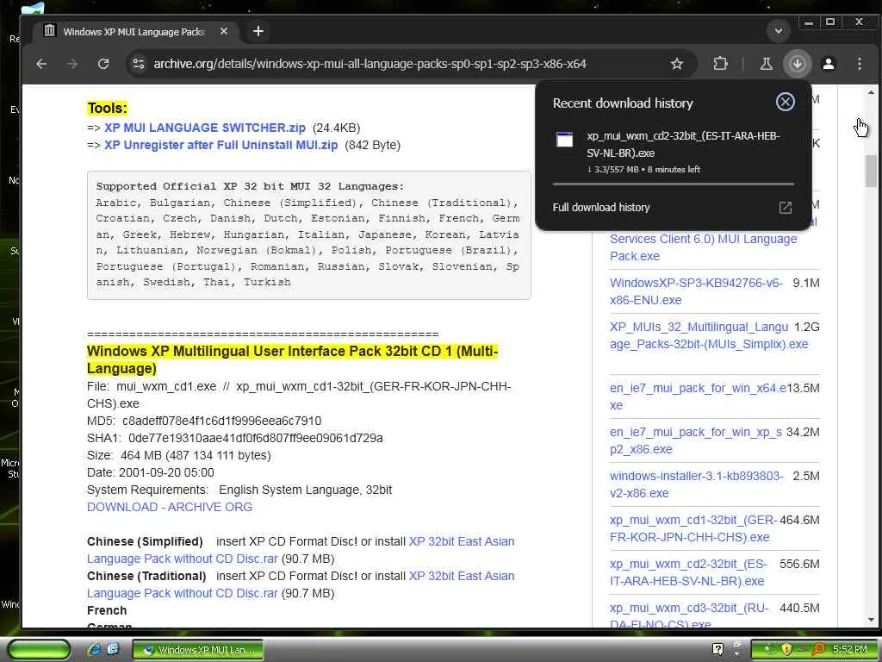
Task: Expand the tab search dropdown
Action: [x=779, y=31]
